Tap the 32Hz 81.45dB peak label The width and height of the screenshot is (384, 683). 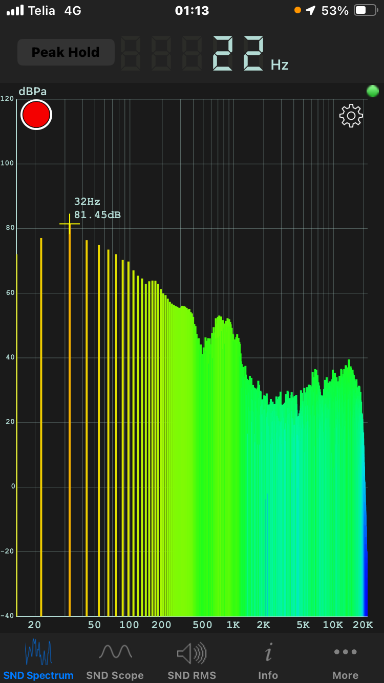coord(97,208)
